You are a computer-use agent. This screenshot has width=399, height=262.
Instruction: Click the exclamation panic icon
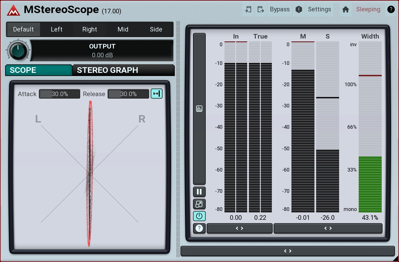click(299, 9)
